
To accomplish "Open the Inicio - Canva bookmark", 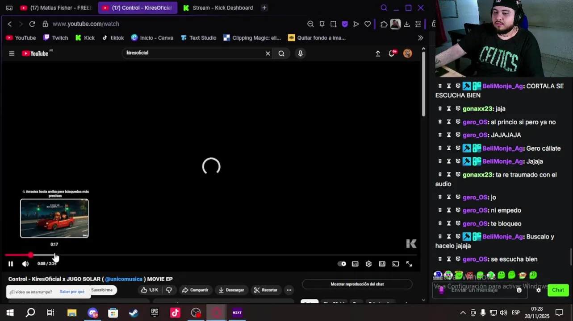I will 152,38.
